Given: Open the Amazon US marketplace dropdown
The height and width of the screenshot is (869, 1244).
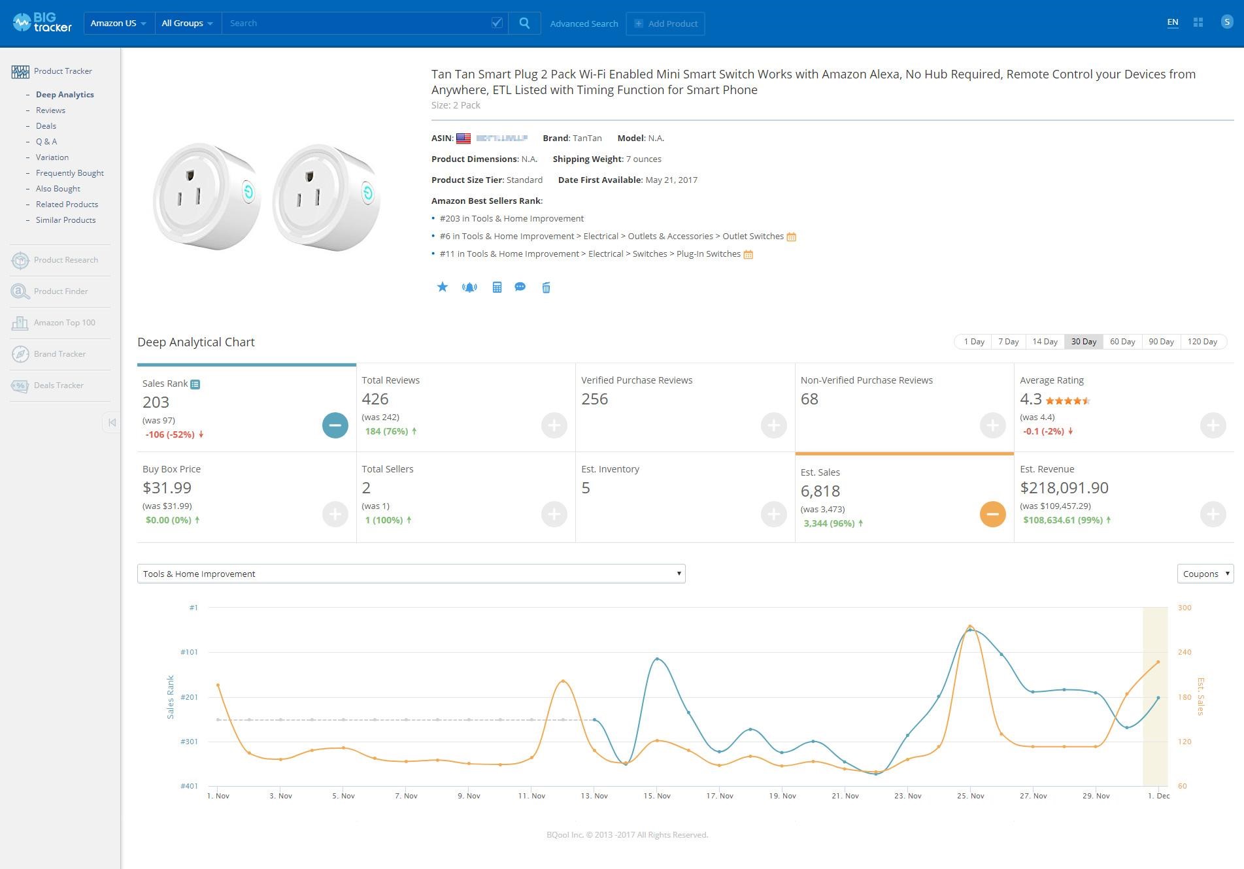Looking at the screenshot, I should (x=118, y=23).
